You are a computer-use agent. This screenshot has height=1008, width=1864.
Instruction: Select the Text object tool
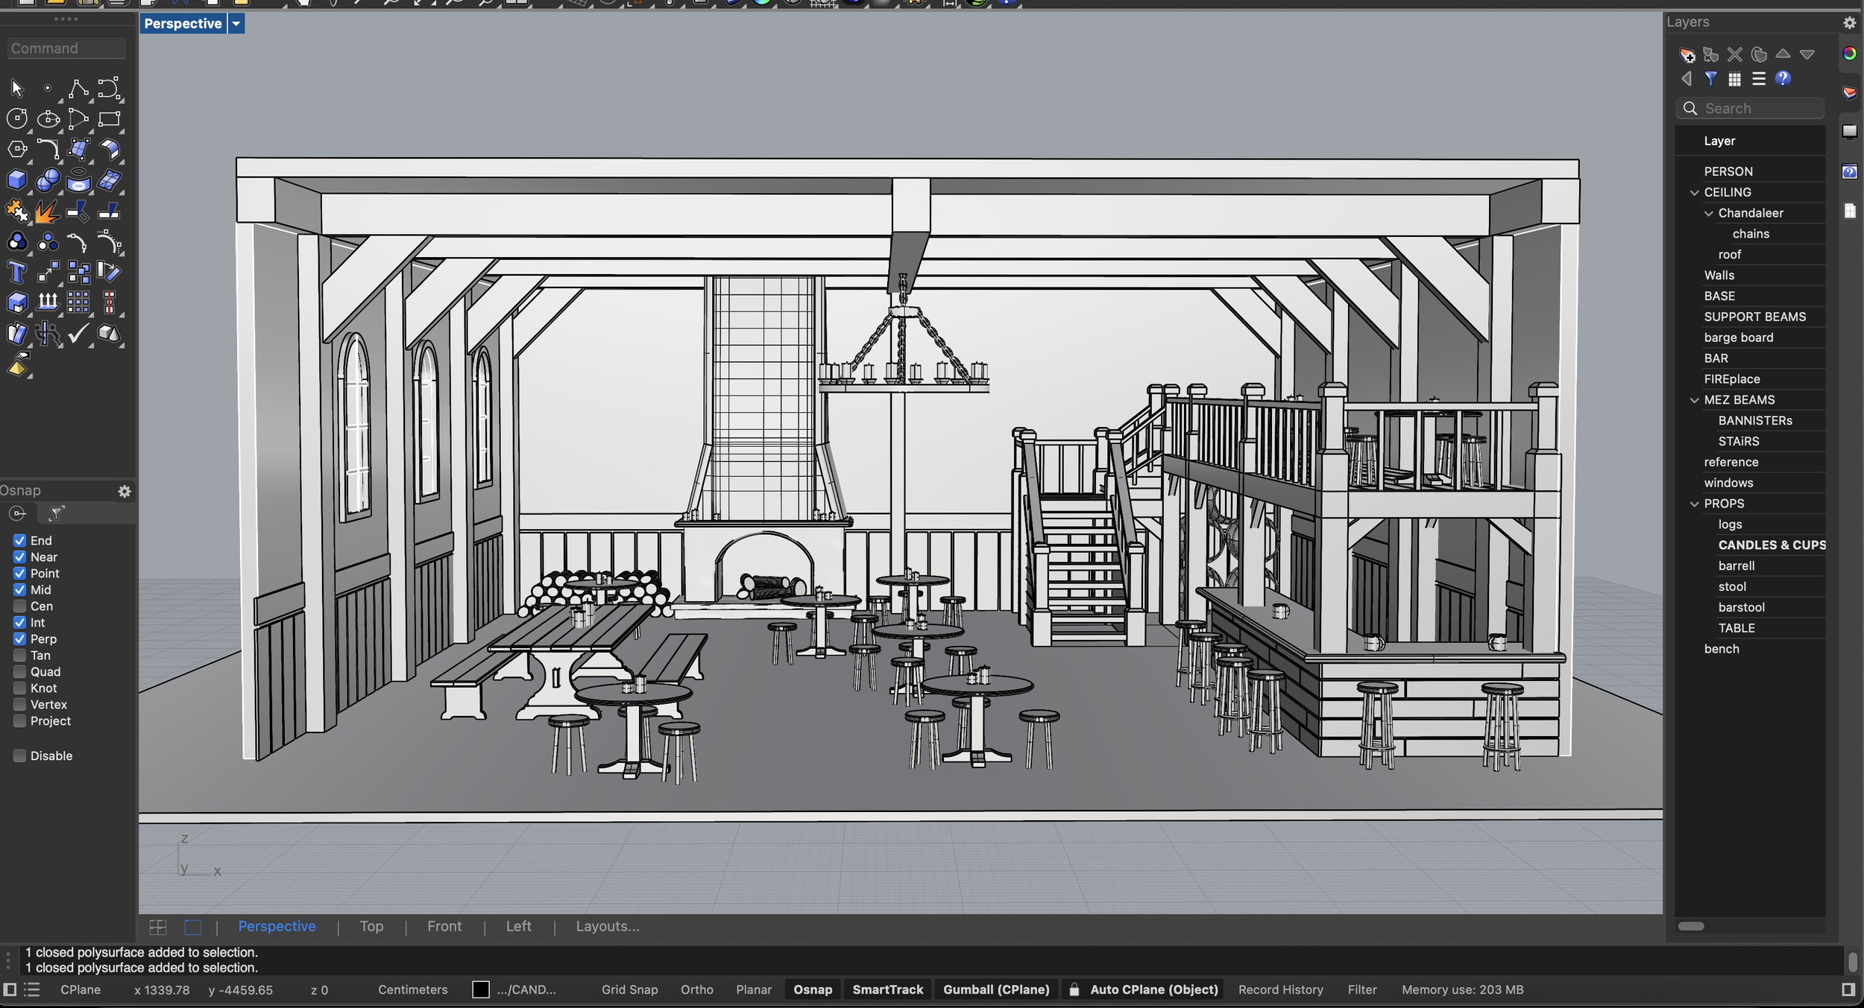[16, 273]
